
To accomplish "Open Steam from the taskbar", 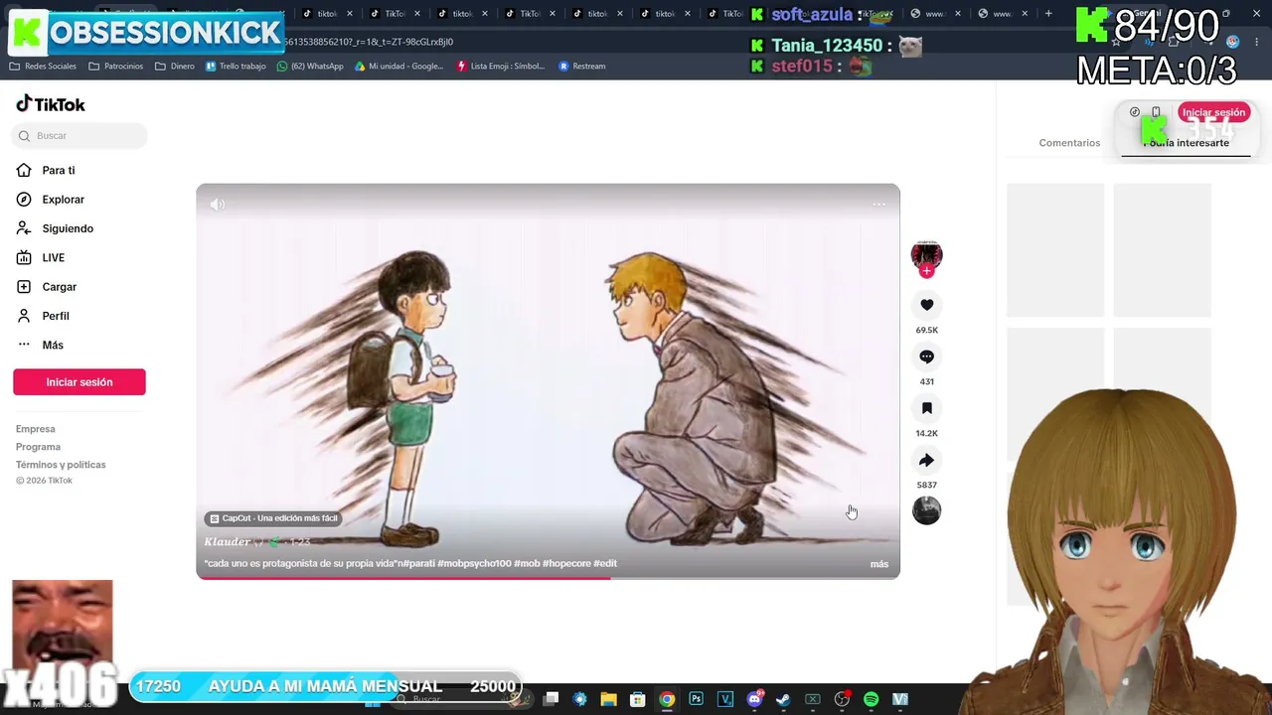I will [x=783, y=699].
